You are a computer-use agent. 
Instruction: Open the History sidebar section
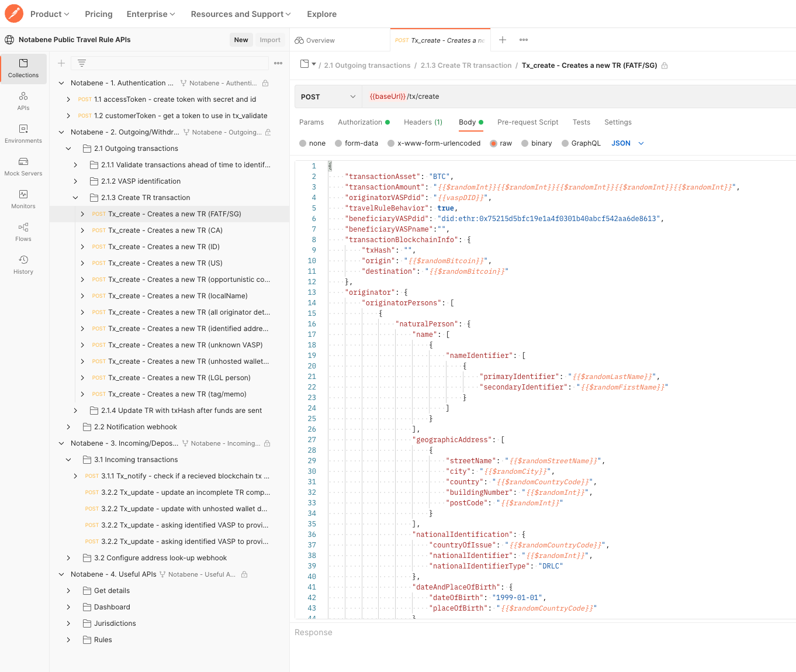click(x=23, y=265)
